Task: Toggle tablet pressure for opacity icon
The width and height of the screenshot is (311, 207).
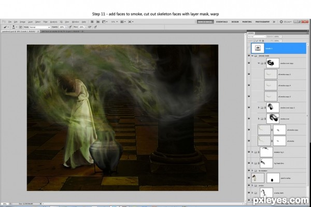Action: tap(70, 27)
